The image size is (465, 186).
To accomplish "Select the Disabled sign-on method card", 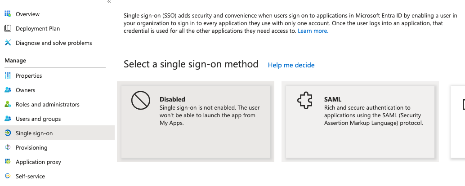I will [x=196, y=122].
